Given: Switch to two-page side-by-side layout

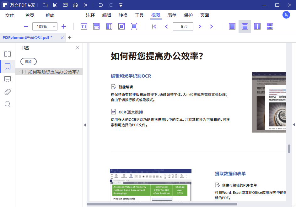Looking at the screenshot, I should tap(257, 26).
